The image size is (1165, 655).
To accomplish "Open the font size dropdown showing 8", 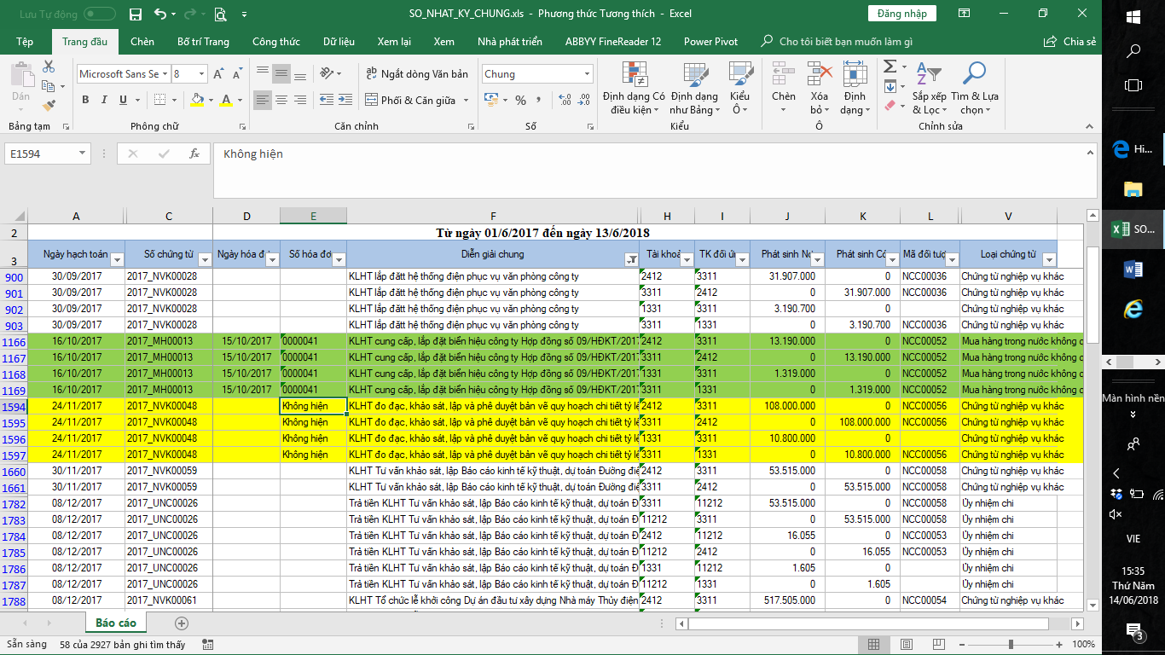I will pos(201,74).
